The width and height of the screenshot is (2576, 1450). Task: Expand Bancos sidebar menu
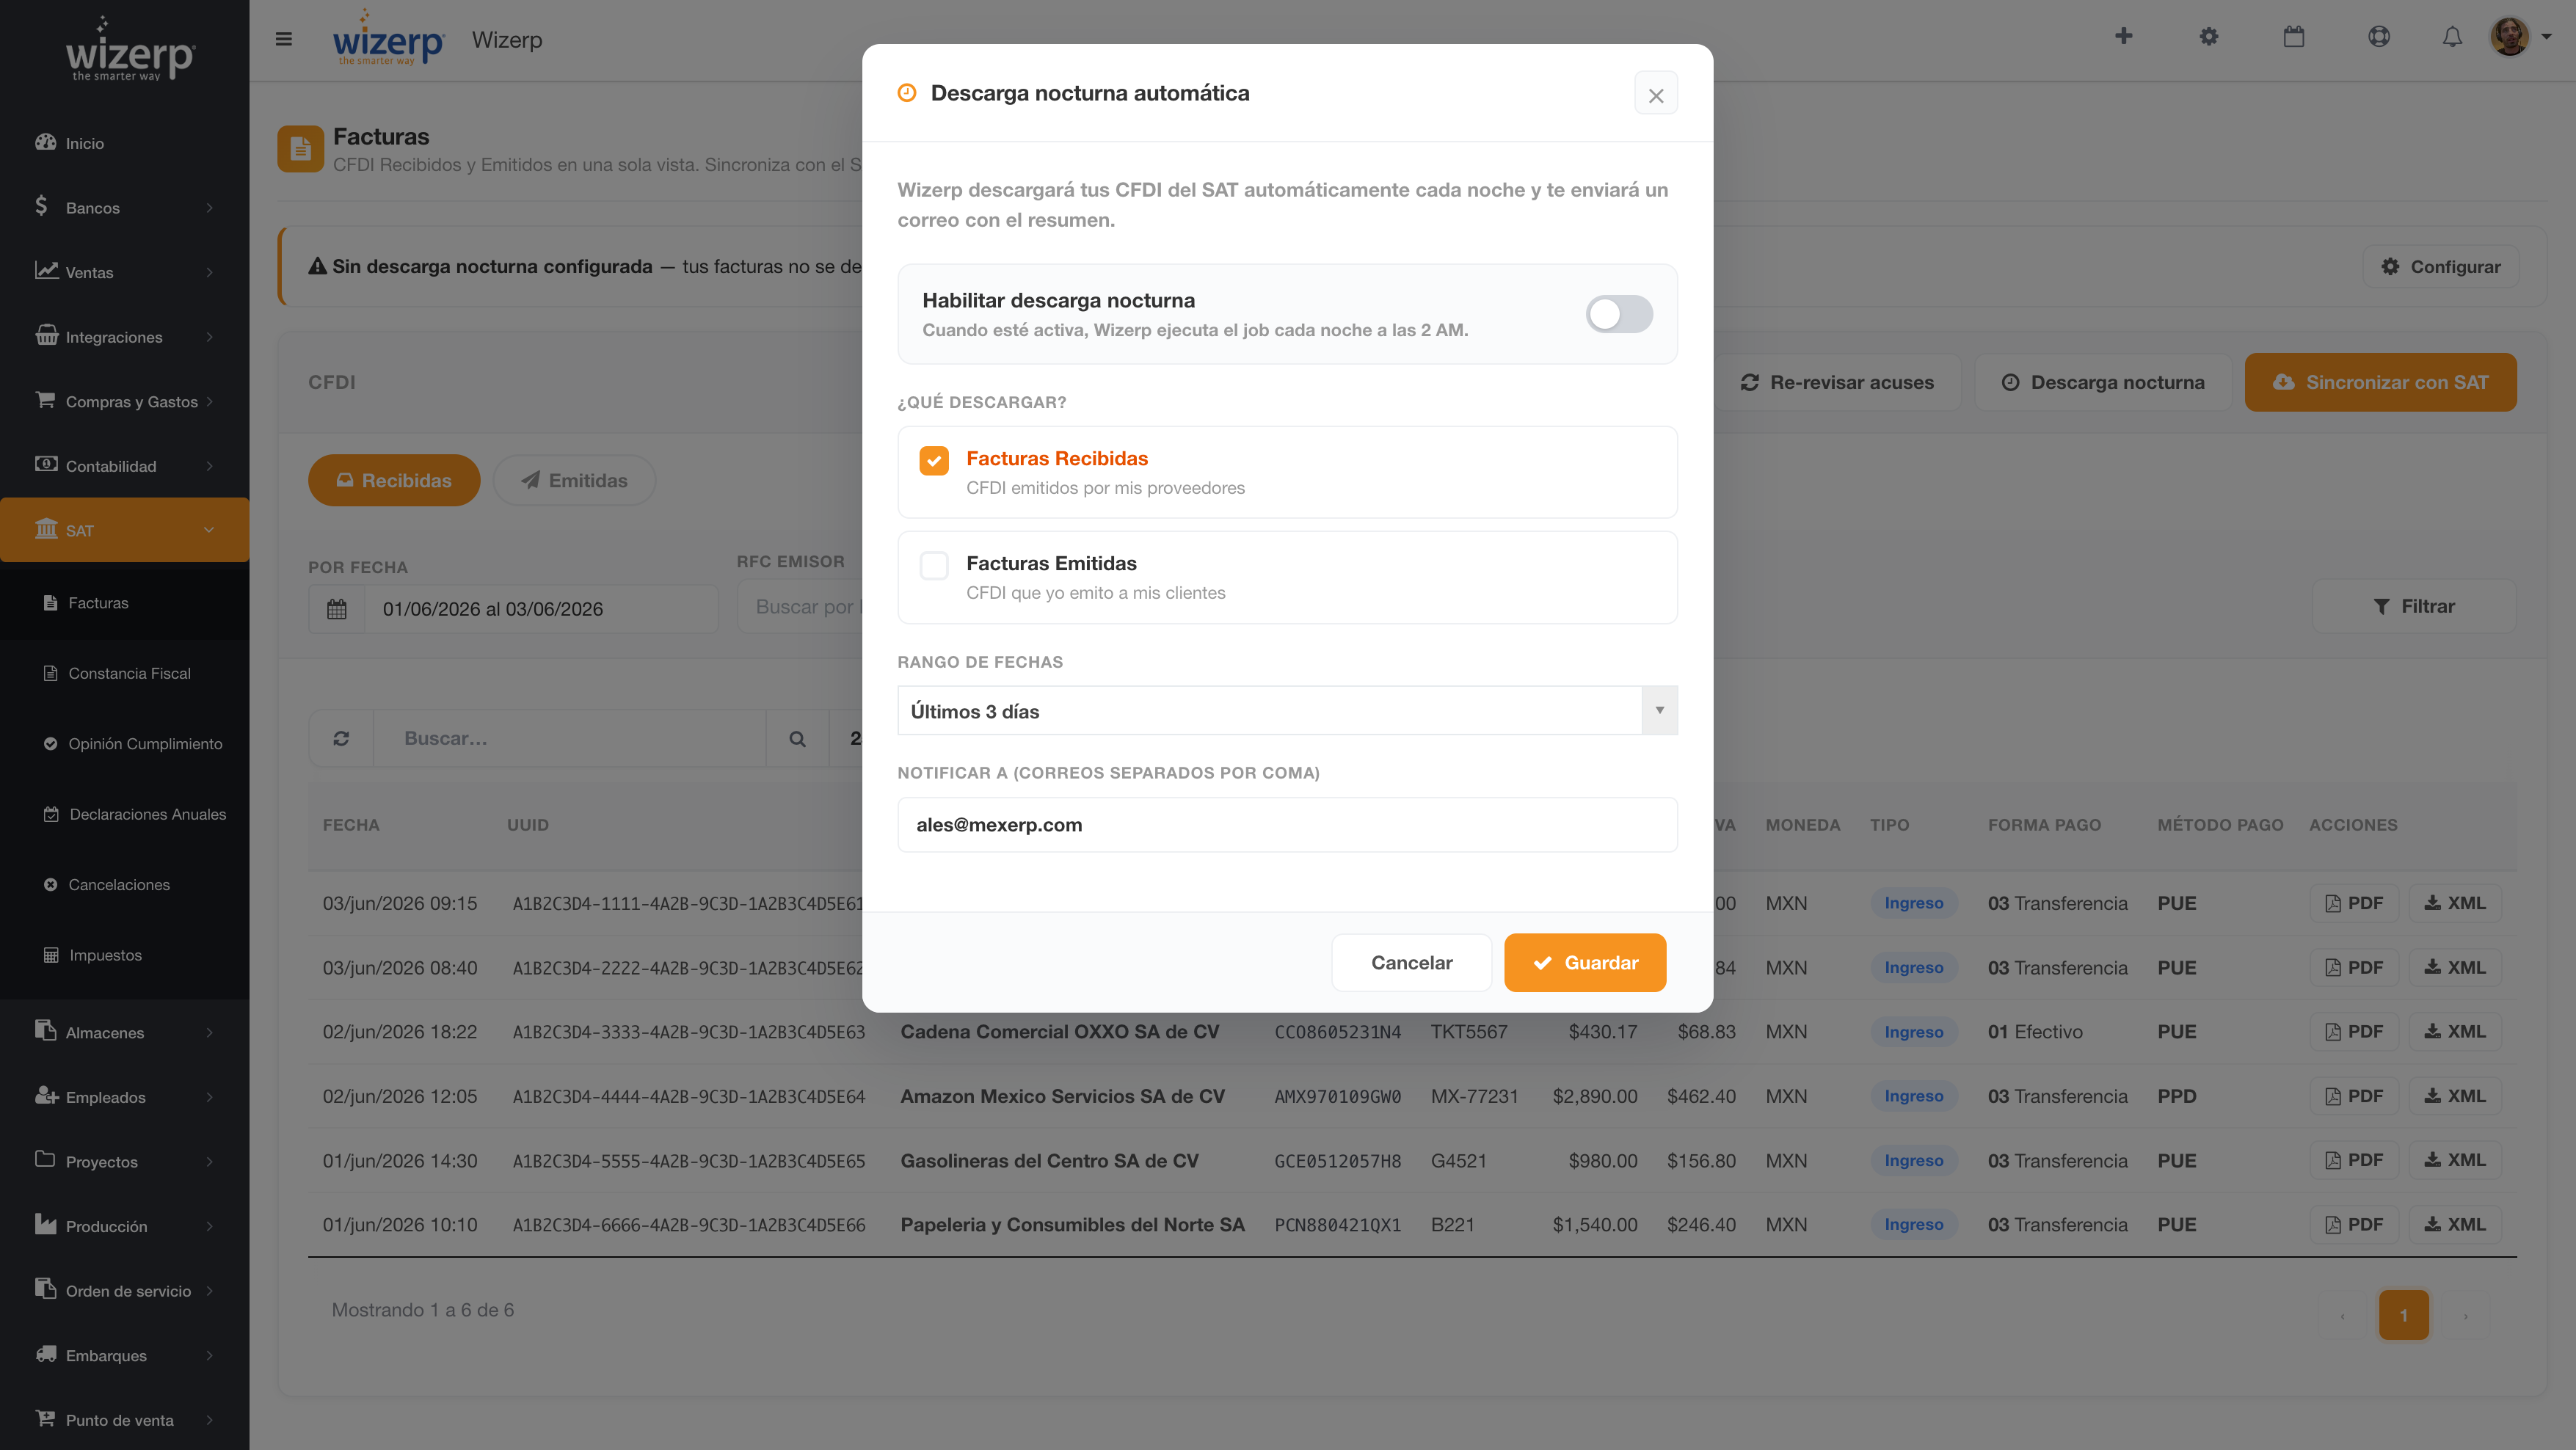124,208
